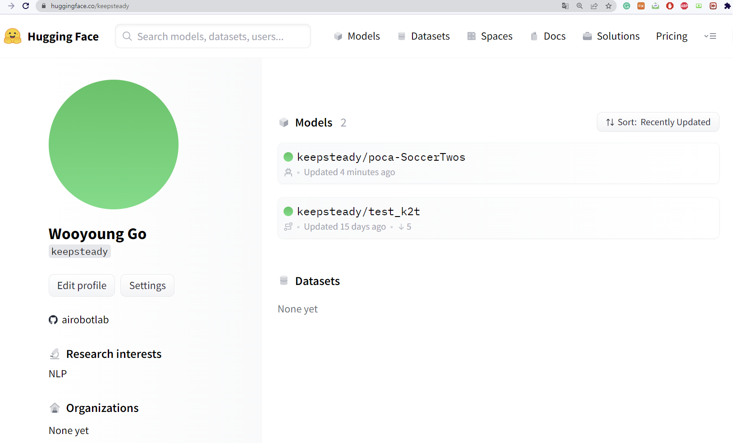This screenshot has width=733, height=443.
Task: Click the share page icon in address bar
Action: pyautogui.click(x=594, y=6)
